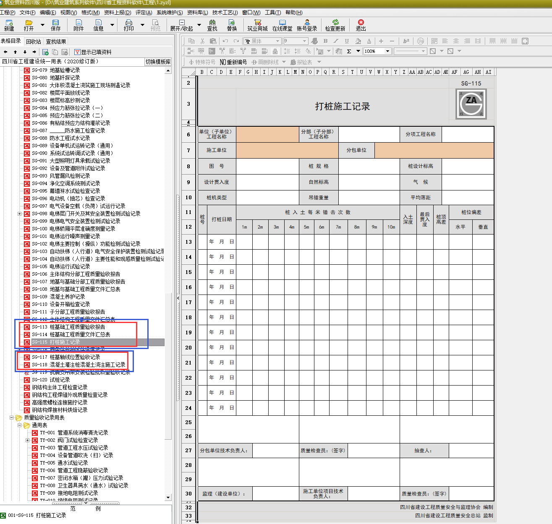Select SG-118 混凝土灌注桩混凝土浇注施工记录

point(78,365)
